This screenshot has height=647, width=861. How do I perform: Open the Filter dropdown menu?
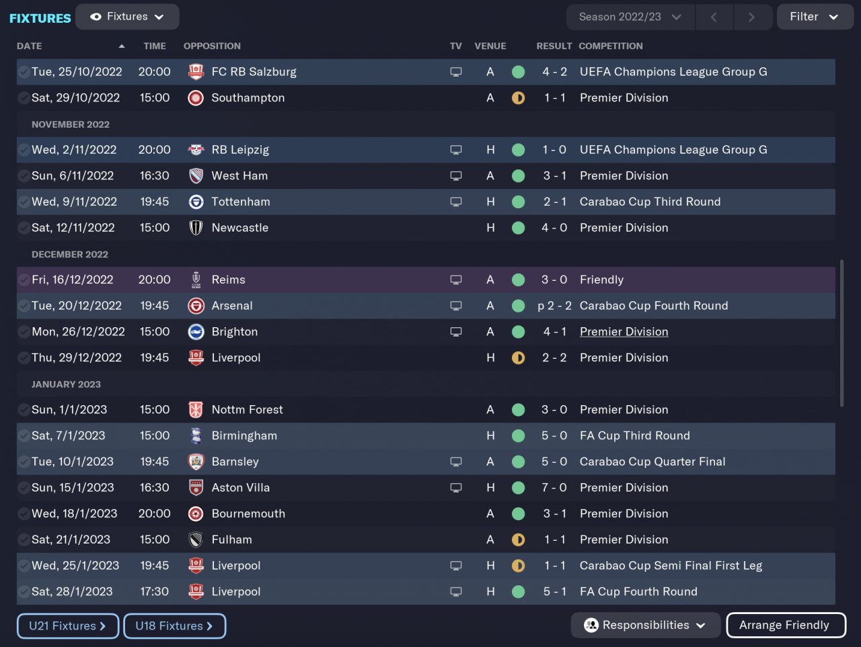pos(815,17)
